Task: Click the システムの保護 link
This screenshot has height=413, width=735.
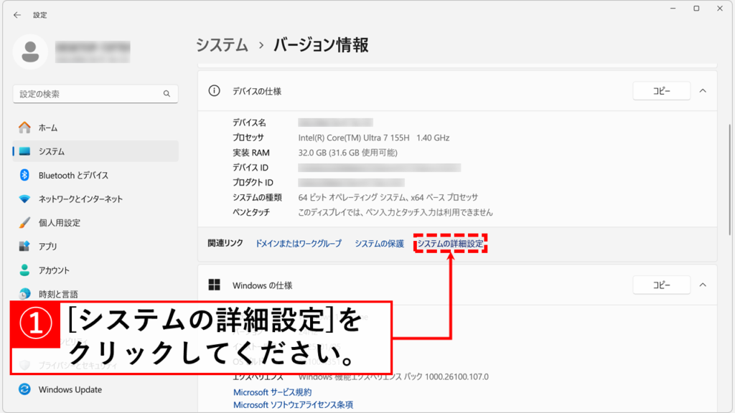Action: pyautogui.click(x=379, y=244)
